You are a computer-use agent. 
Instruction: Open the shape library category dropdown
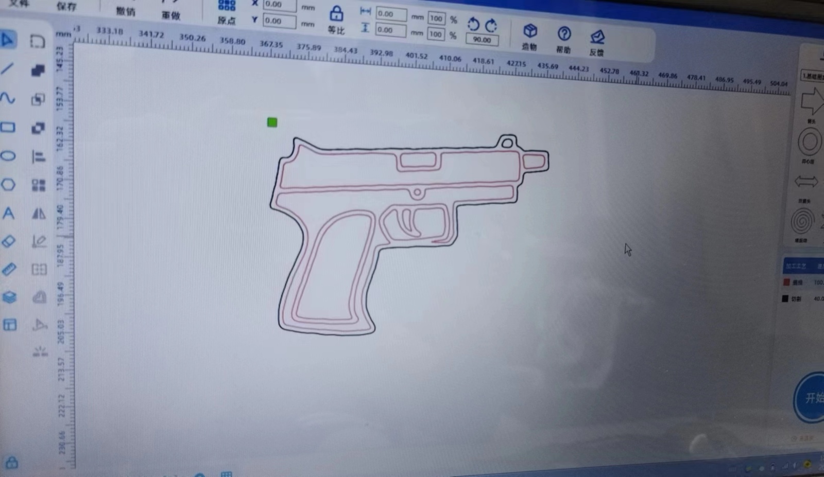pyautogui.click(x=812, y=76)
